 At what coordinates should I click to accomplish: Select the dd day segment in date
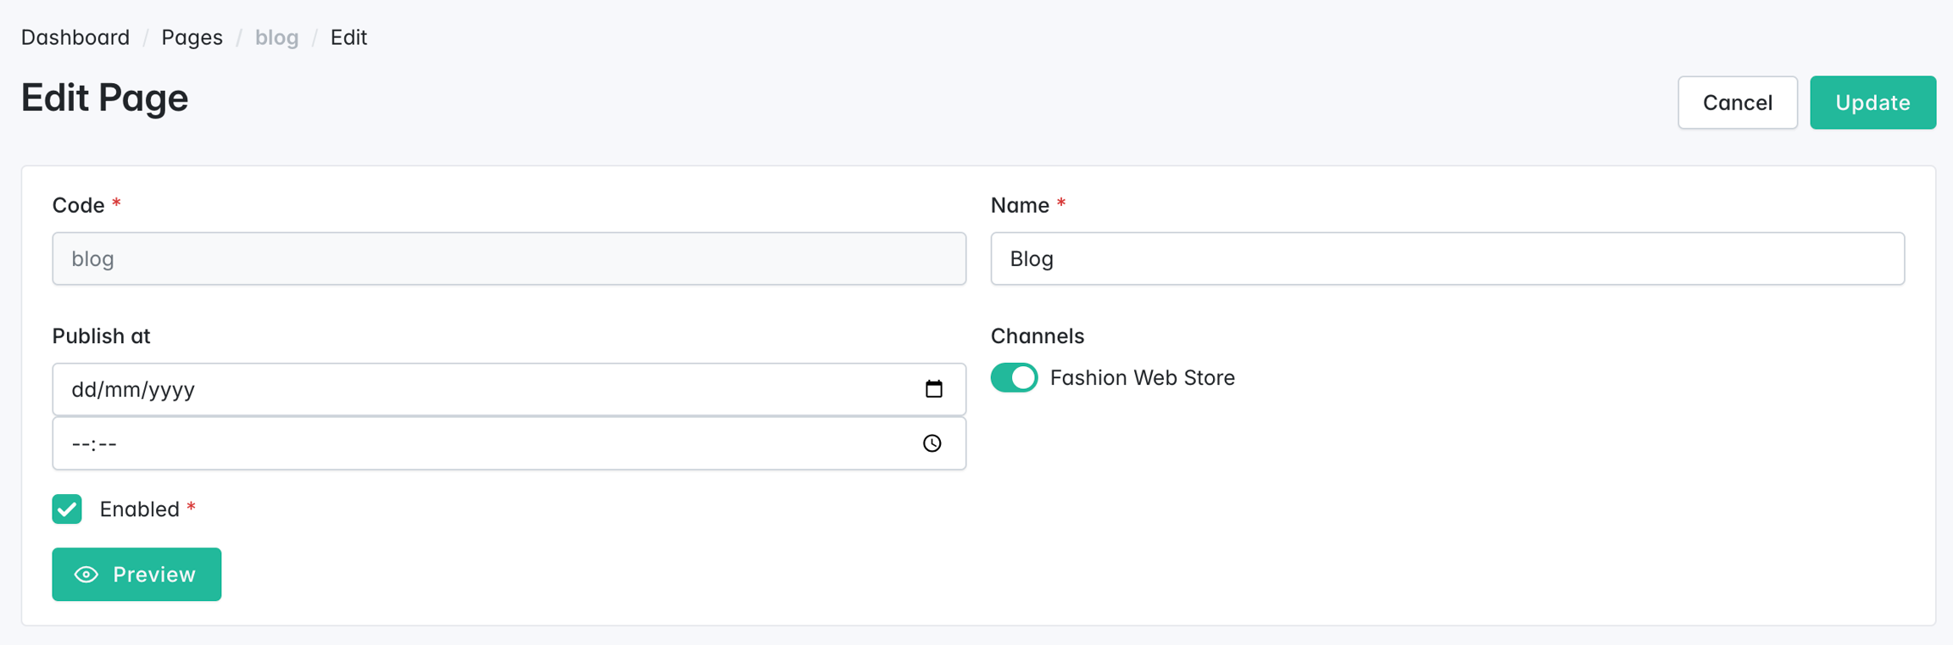coord(82,390)
